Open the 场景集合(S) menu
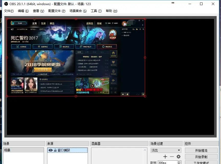Image resolution: width=221 pixels, height=164 pixels. [x=78, y=11]
